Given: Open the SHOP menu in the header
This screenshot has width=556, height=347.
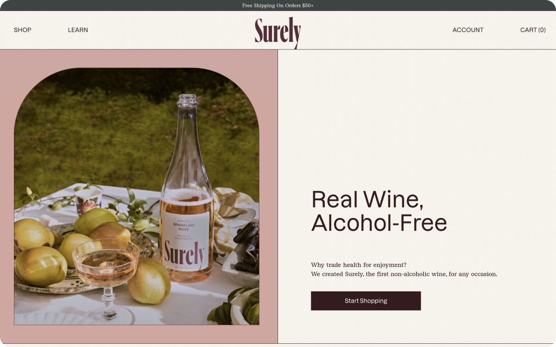Looking at the screenshot, I should [23, 30].
